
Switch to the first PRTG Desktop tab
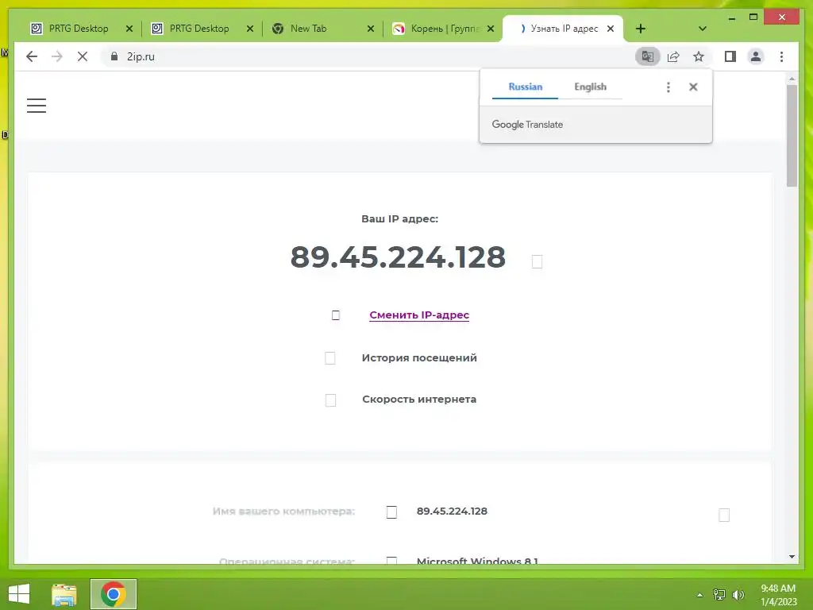point(79,29)
